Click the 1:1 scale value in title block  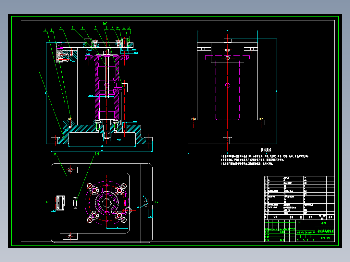pyautogui.click(x=312, y=236)
